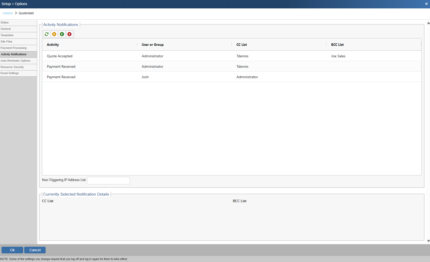Click the red X delete notification icon
Image resolution: width=430 pixels, height=262 pixels.
pos(70,34)
